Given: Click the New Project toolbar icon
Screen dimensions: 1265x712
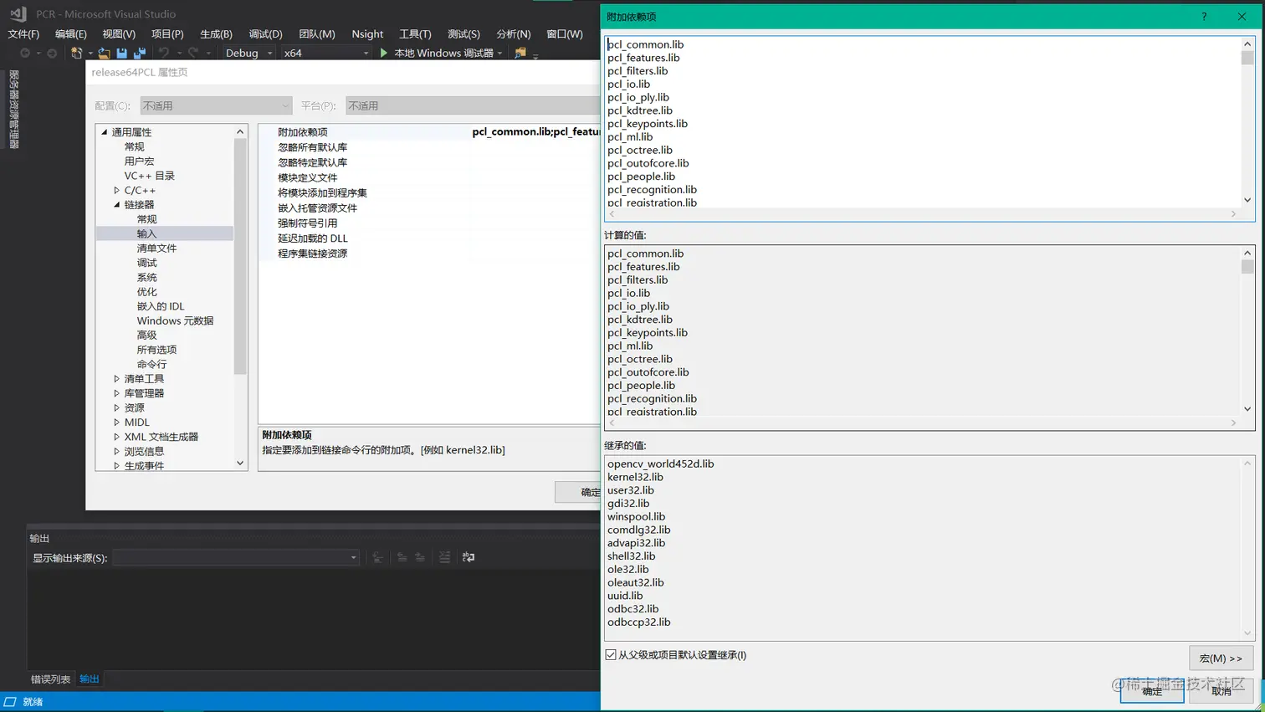Looking at the screenshot, I should [x=76, y=53].
